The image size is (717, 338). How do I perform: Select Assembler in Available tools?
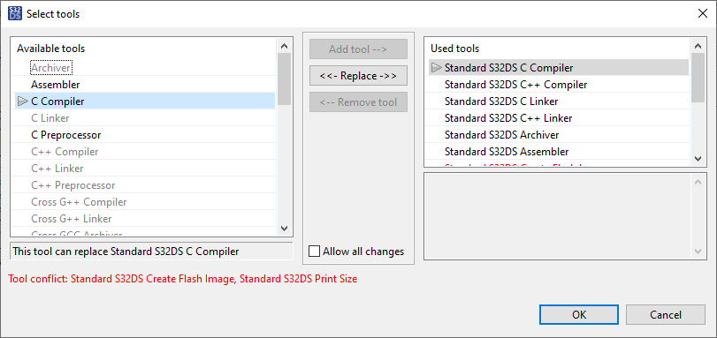click(x=56, y=85)
